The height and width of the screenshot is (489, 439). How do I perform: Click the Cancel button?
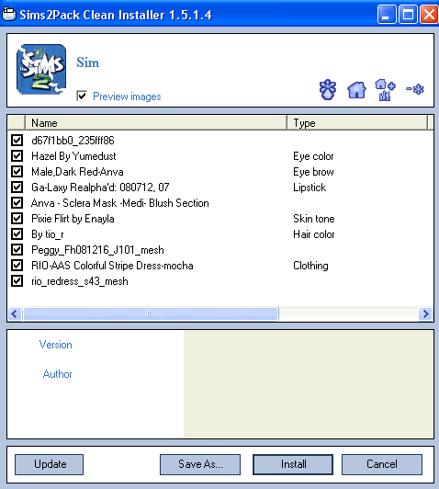tap(382, 464)
